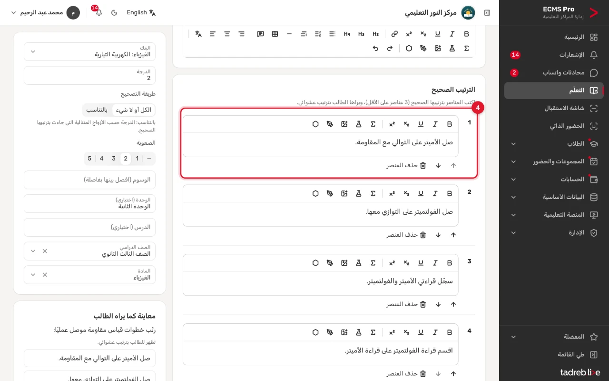Screen dimensions: 609x381
Task: Move 'صل الفولتميتر' item down
Action: [438, 235]
